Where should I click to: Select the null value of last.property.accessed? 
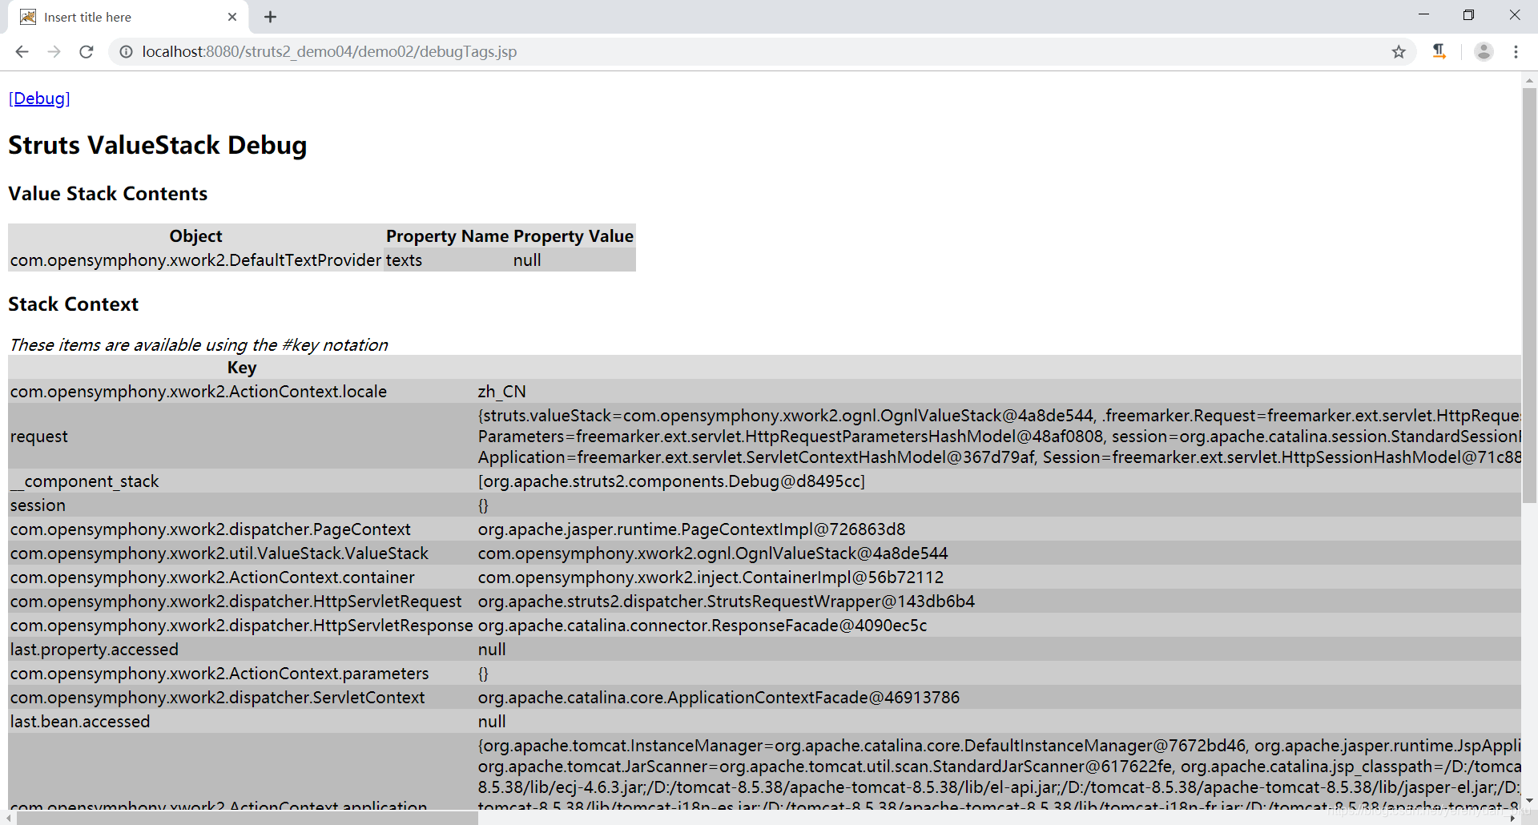[492, 650]
